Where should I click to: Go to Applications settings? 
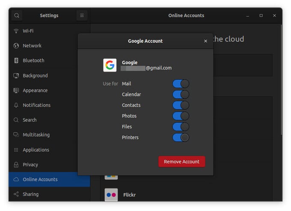[x=49, y=150]
